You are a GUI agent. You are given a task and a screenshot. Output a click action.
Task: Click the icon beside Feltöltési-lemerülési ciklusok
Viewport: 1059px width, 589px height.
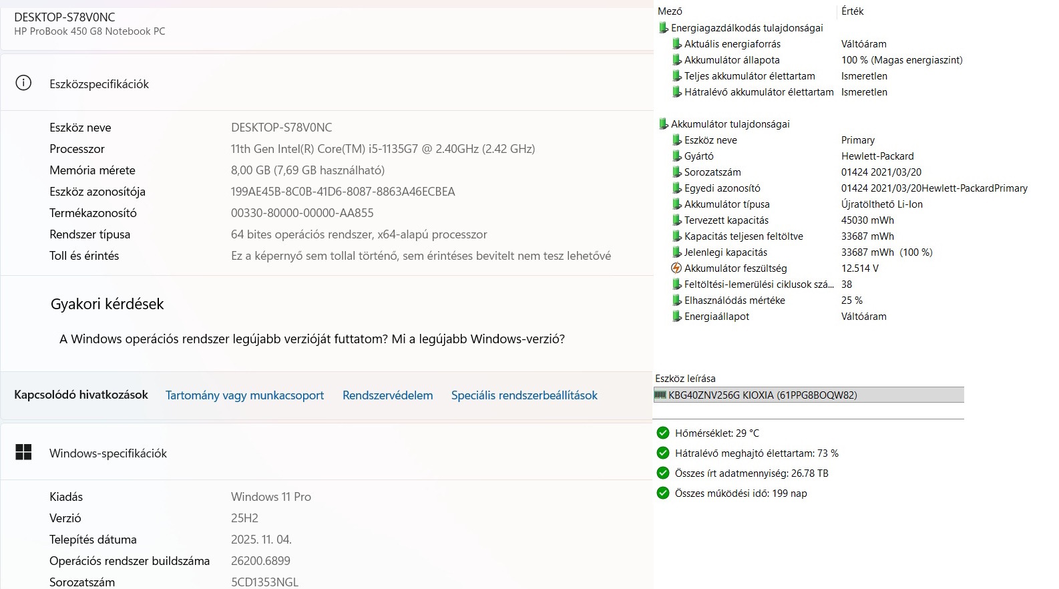pos(676,284)
